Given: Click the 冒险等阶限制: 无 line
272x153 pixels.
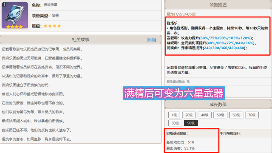Looking at the screenshot, I should pyautogui.click(x=178, y=82).
